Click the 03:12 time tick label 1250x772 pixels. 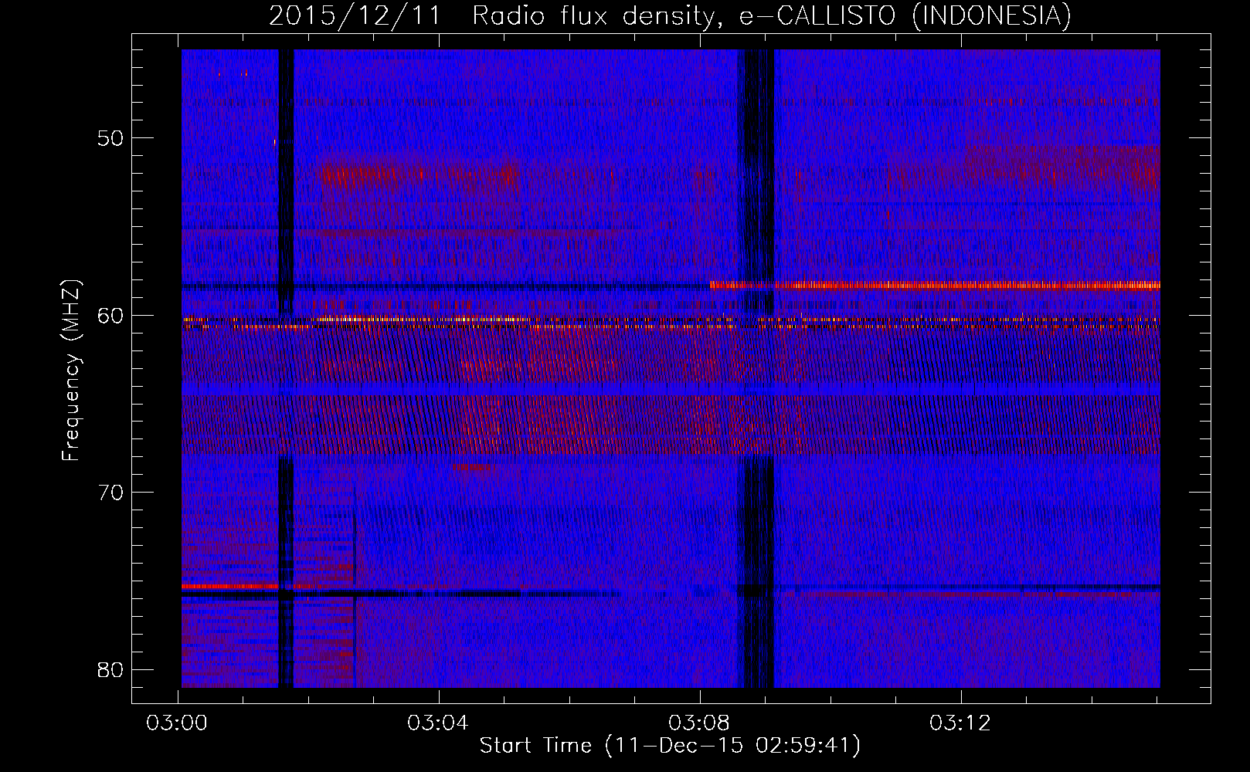click(960, 723)
